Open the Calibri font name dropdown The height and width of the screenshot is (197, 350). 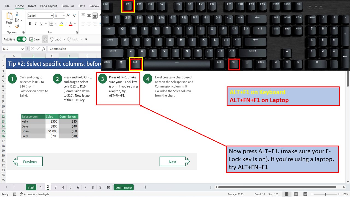51,16
